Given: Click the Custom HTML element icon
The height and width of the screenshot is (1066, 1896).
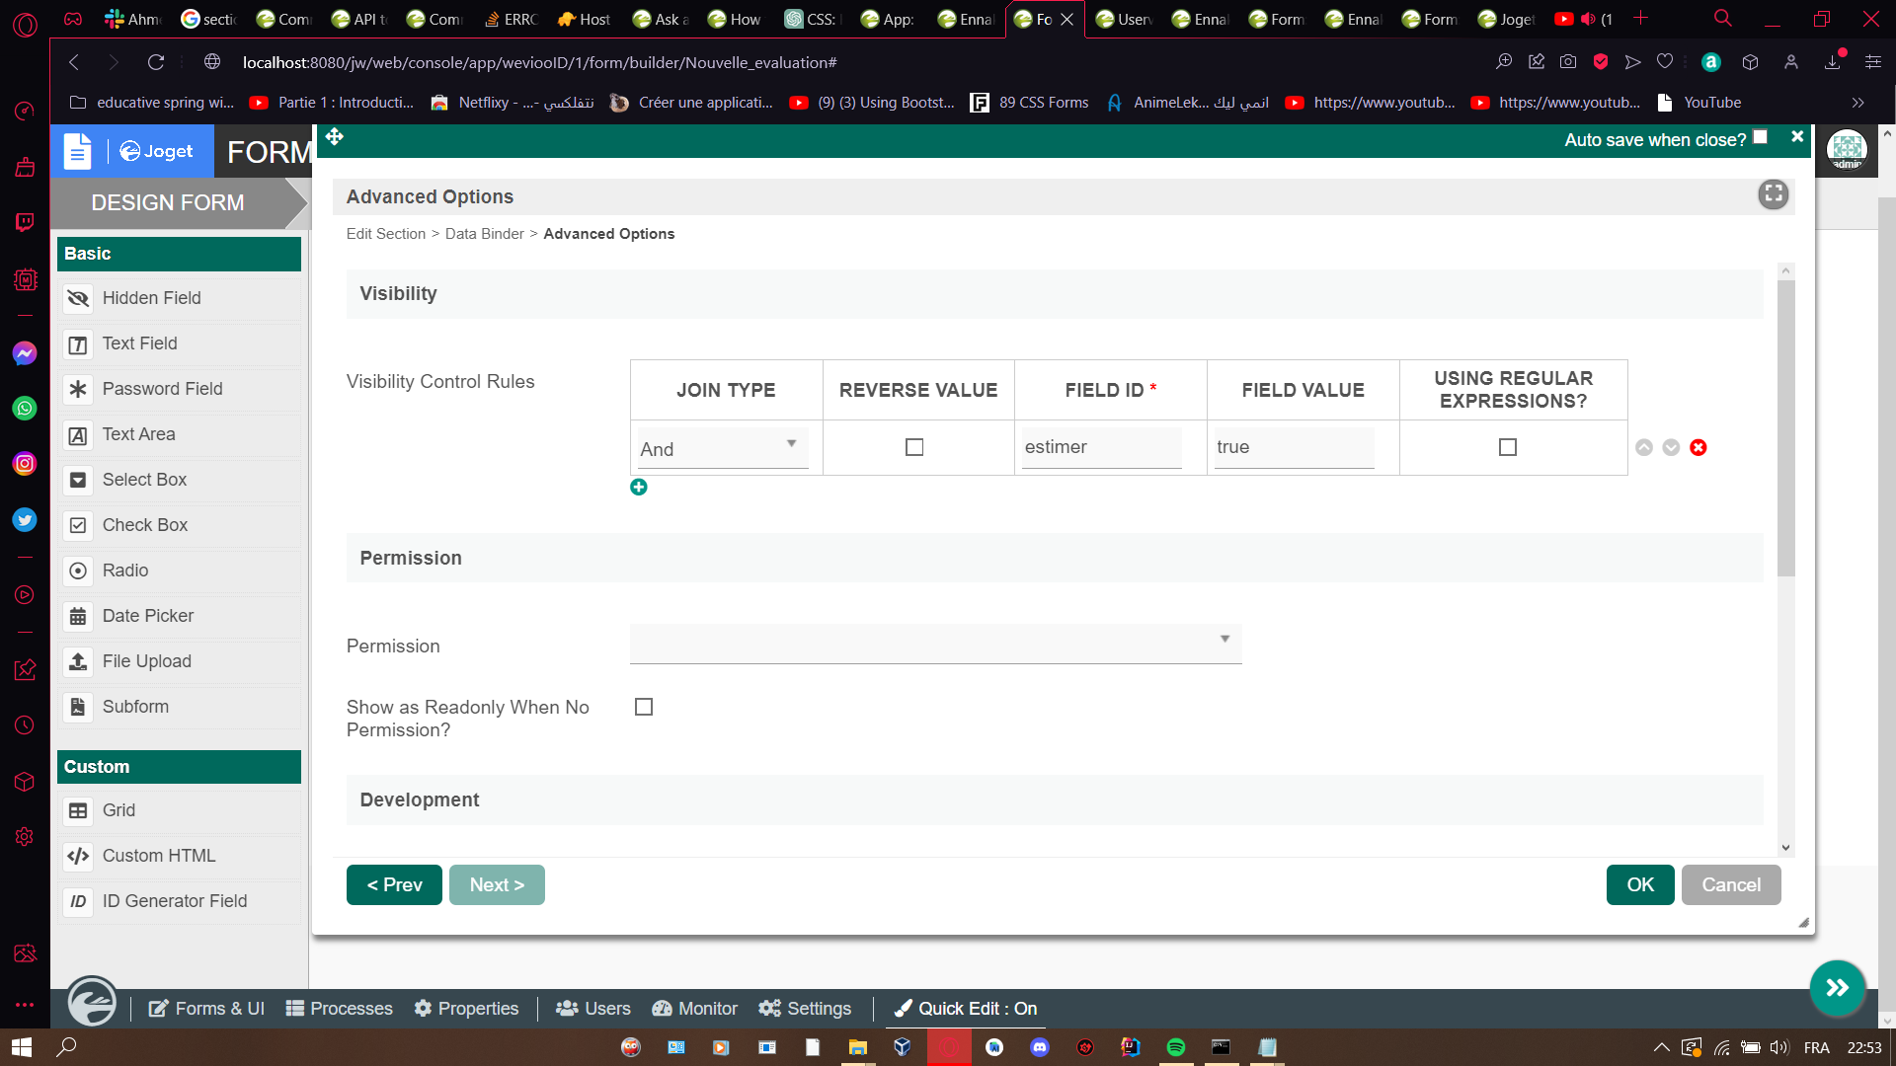Looking at the screenshot, I should tap(78, 856).
